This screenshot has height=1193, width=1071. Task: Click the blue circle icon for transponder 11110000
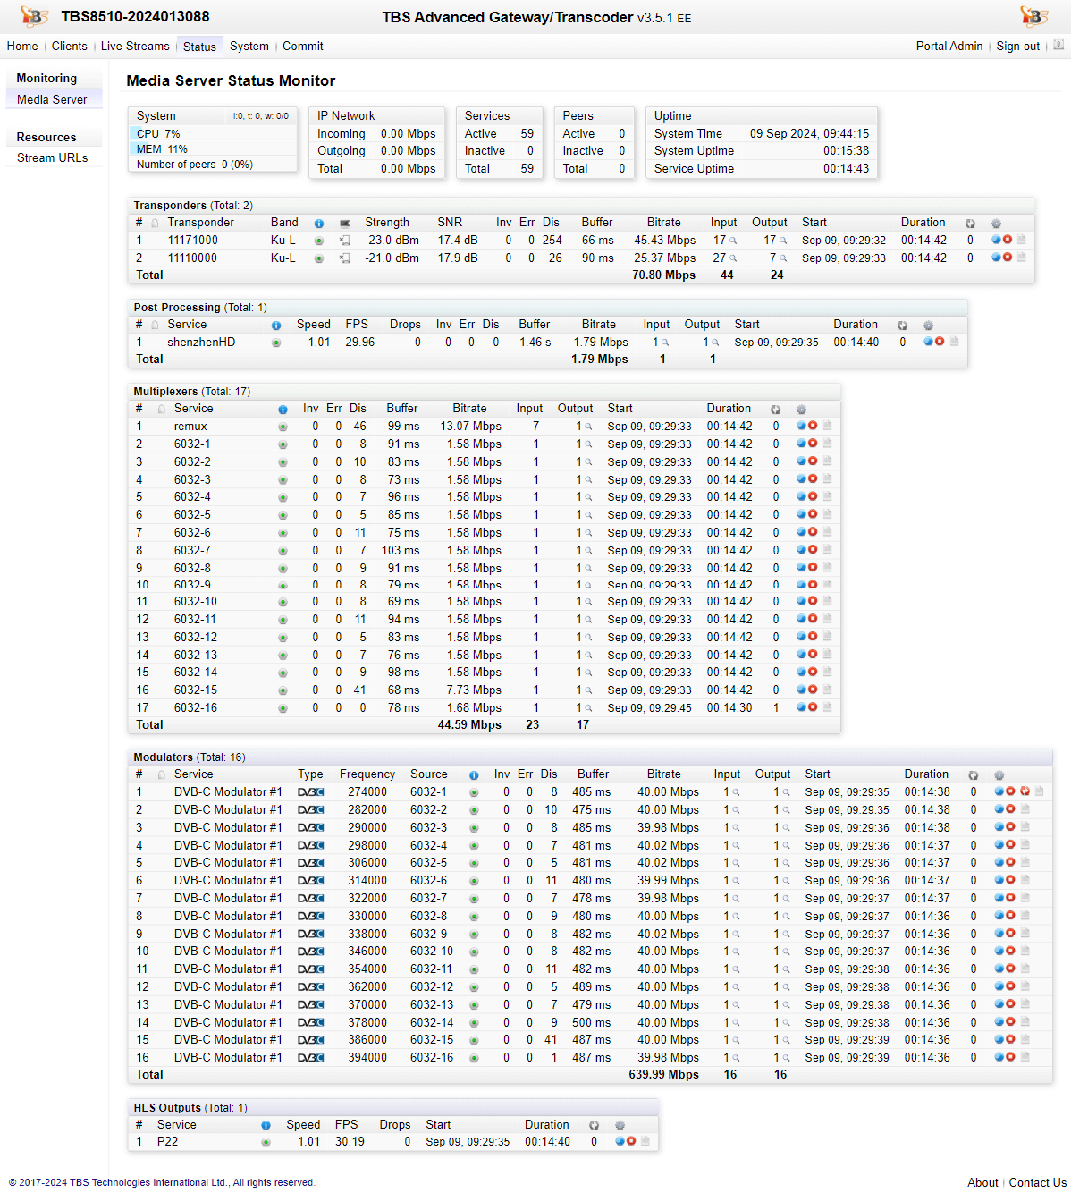[x=996, y=258]
